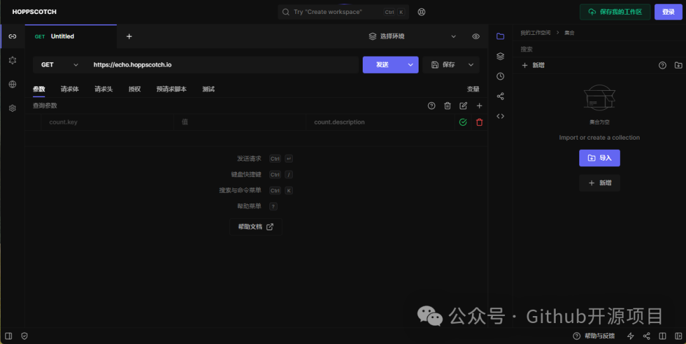Open the Settings gear in left sidebar
The height and width of the screenshot is (344, 686).
coord(12,109)
